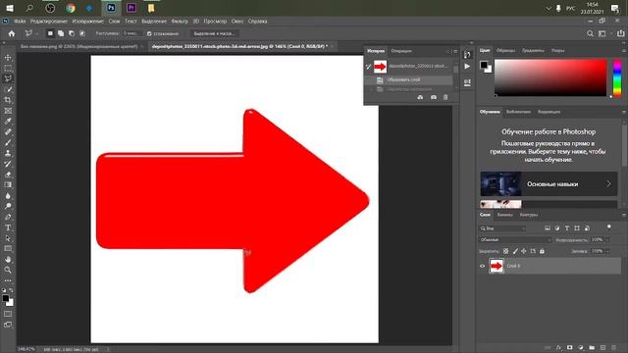The height and width of the screenshot is (353, 628).
Task: Hide the layer via its eye icon
Action: coord(482,266)
